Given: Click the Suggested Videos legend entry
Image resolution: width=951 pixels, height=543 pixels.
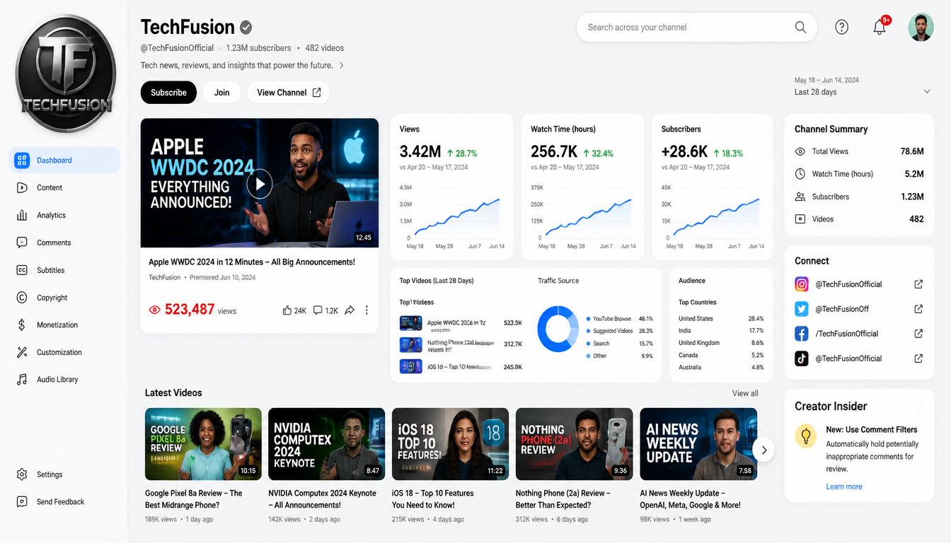Looking at the screenshot, I should click(x=620, y=331).
